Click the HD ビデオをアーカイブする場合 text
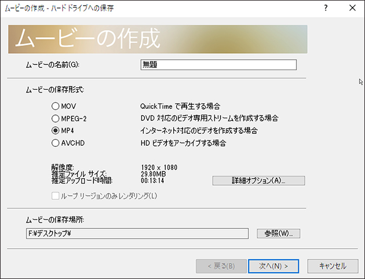The width and height of the screenshot is (365, 279). click(183, 143)
